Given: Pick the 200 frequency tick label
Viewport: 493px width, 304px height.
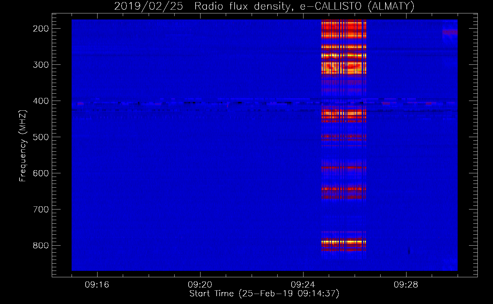Looking at the screenshot, I should click(41, 29).
